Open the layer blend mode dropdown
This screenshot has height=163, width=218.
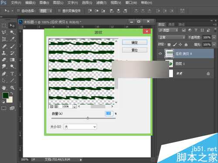pos(172,37)
